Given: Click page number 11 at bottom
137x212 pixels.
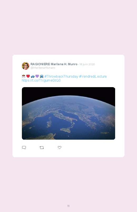Looking at the screenshot, I should point(68,206).
